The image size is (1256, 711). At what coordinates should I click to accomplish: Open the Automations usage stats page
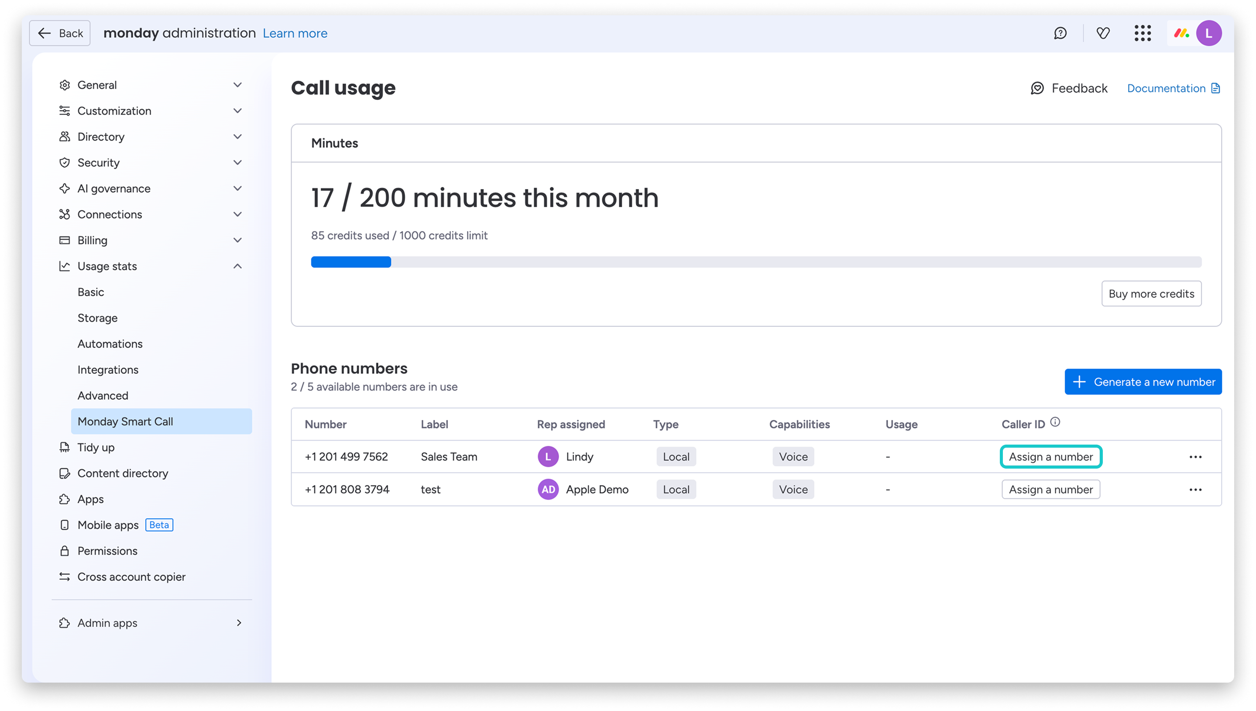[110, 344]
